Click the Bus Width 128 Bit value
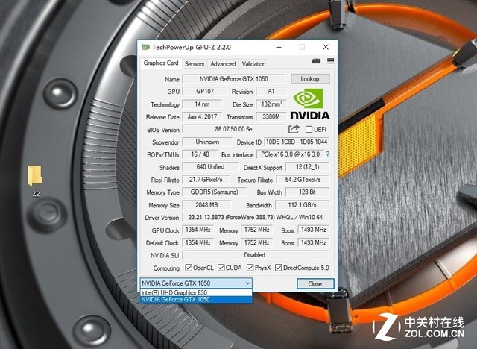477x349 pixels. (307, 192)
